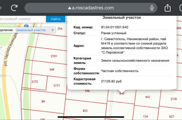Click land category Земли сельскохозяйственного назначения
This screenshot has height=120, width=182.
click(x=135, y=61)
